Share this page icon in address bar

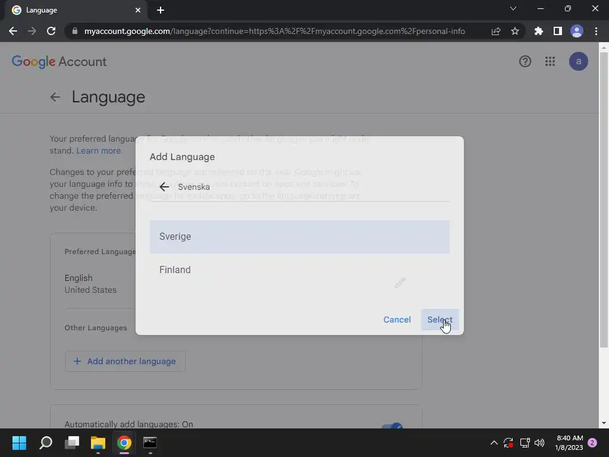495,31
